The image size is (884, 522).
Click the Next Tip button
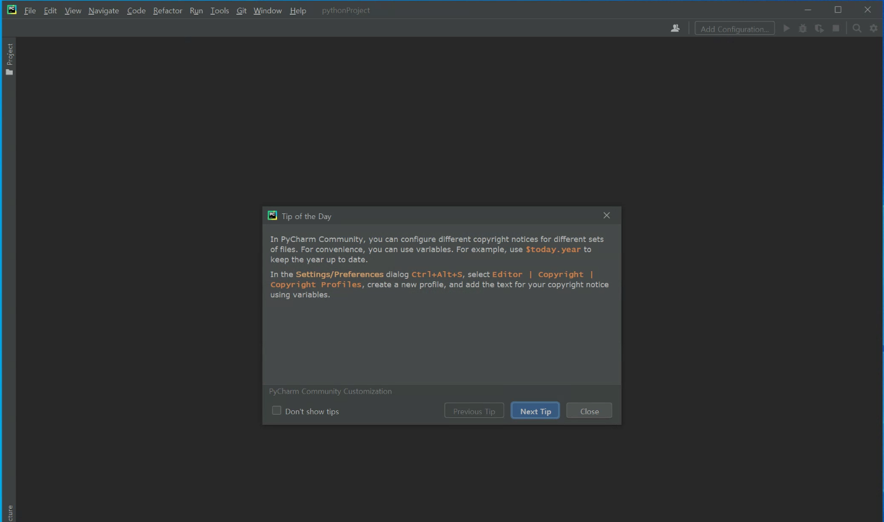click(535, 411)
